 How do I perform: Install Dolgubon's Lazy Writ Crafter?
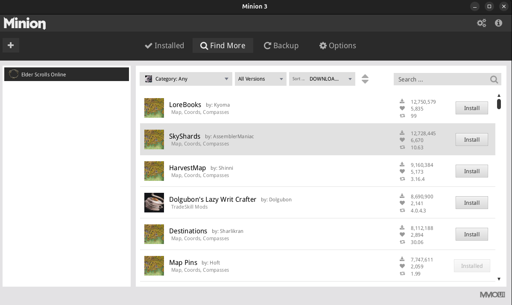click(x=472, y=203)
